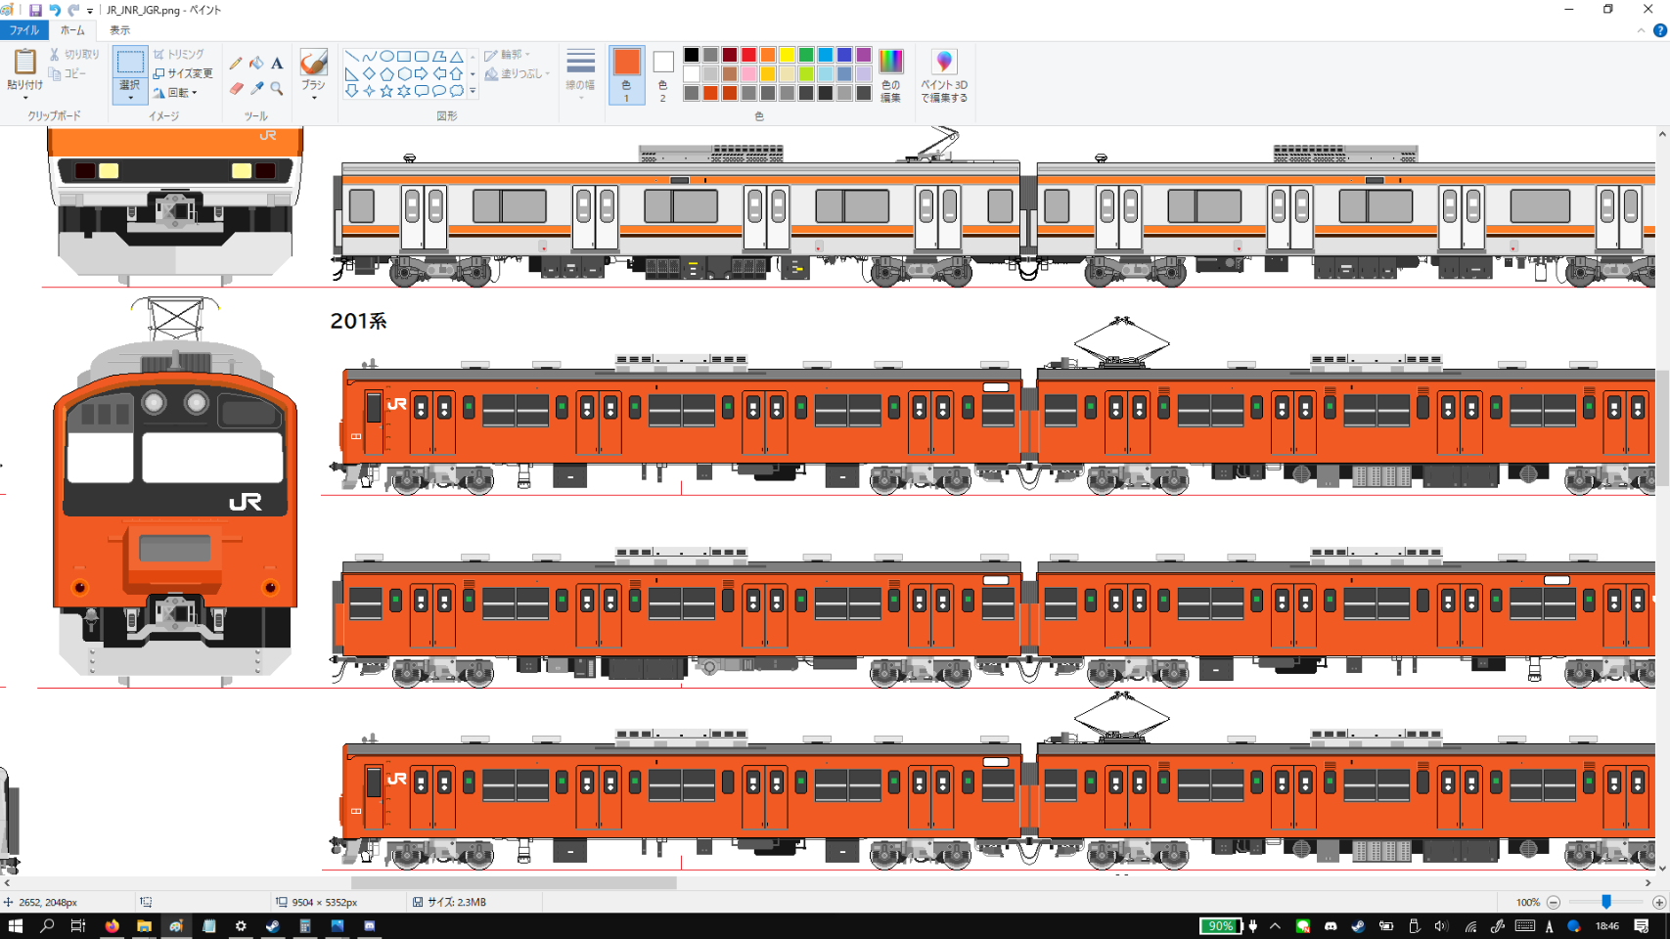Select the Color picker eyedropper tool
The height and width of the screenshot is (939, 1670).
256,89
